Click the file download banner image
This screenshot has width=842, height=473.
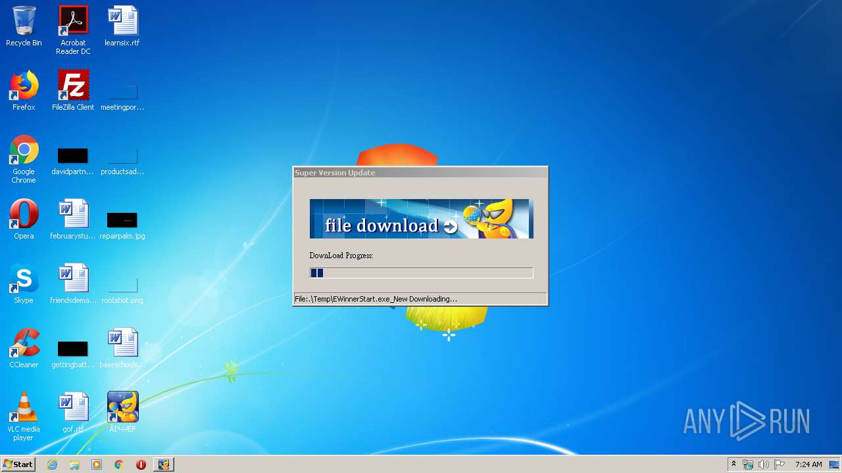(x=422, y=219)
